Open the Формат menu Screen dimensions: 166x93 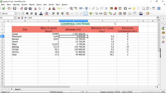coord(32,5)
